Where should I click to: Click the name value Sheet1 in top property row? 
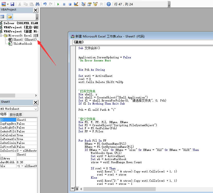pos(27,120)
